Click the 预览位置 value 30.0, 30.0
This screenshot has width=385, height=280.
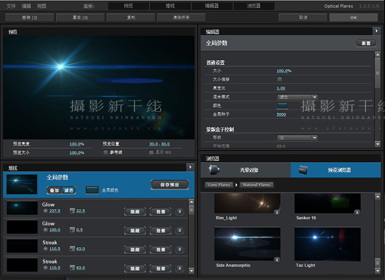pos(159,144)
